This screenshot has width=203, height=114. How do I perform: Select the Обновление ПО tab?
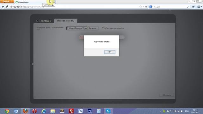tap(66, 21)
